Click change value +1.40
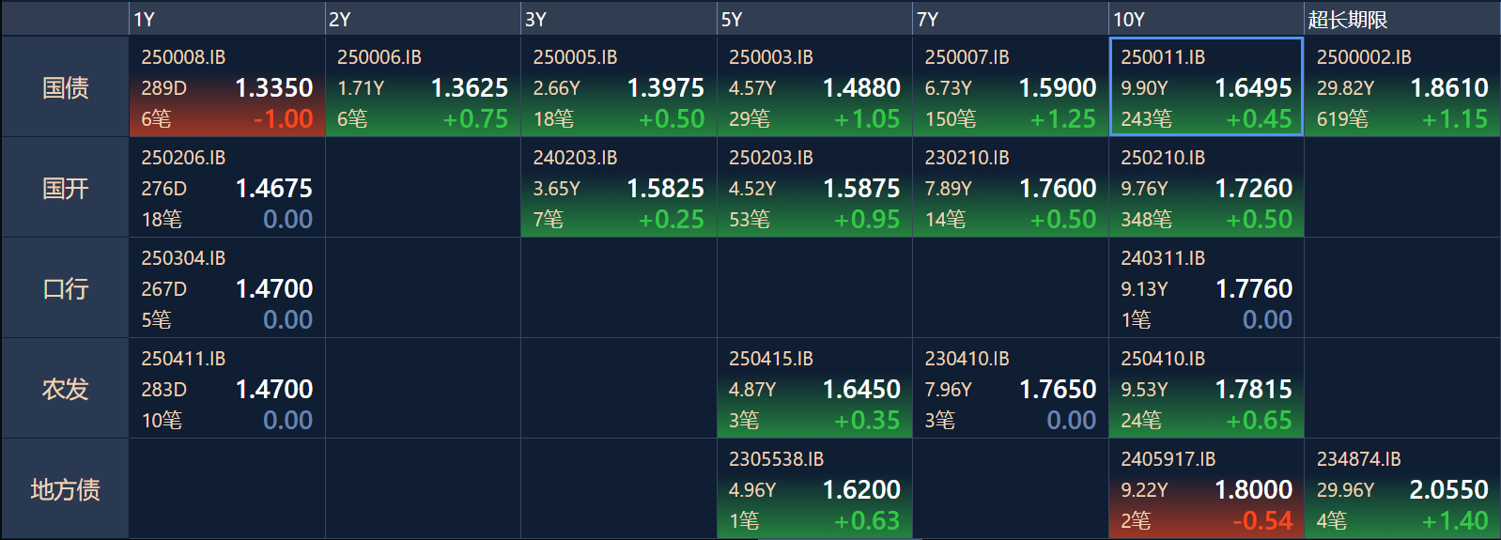The height and width of the screenshot is (540, 1501). pyautogui.click(x=1455, y=521)
